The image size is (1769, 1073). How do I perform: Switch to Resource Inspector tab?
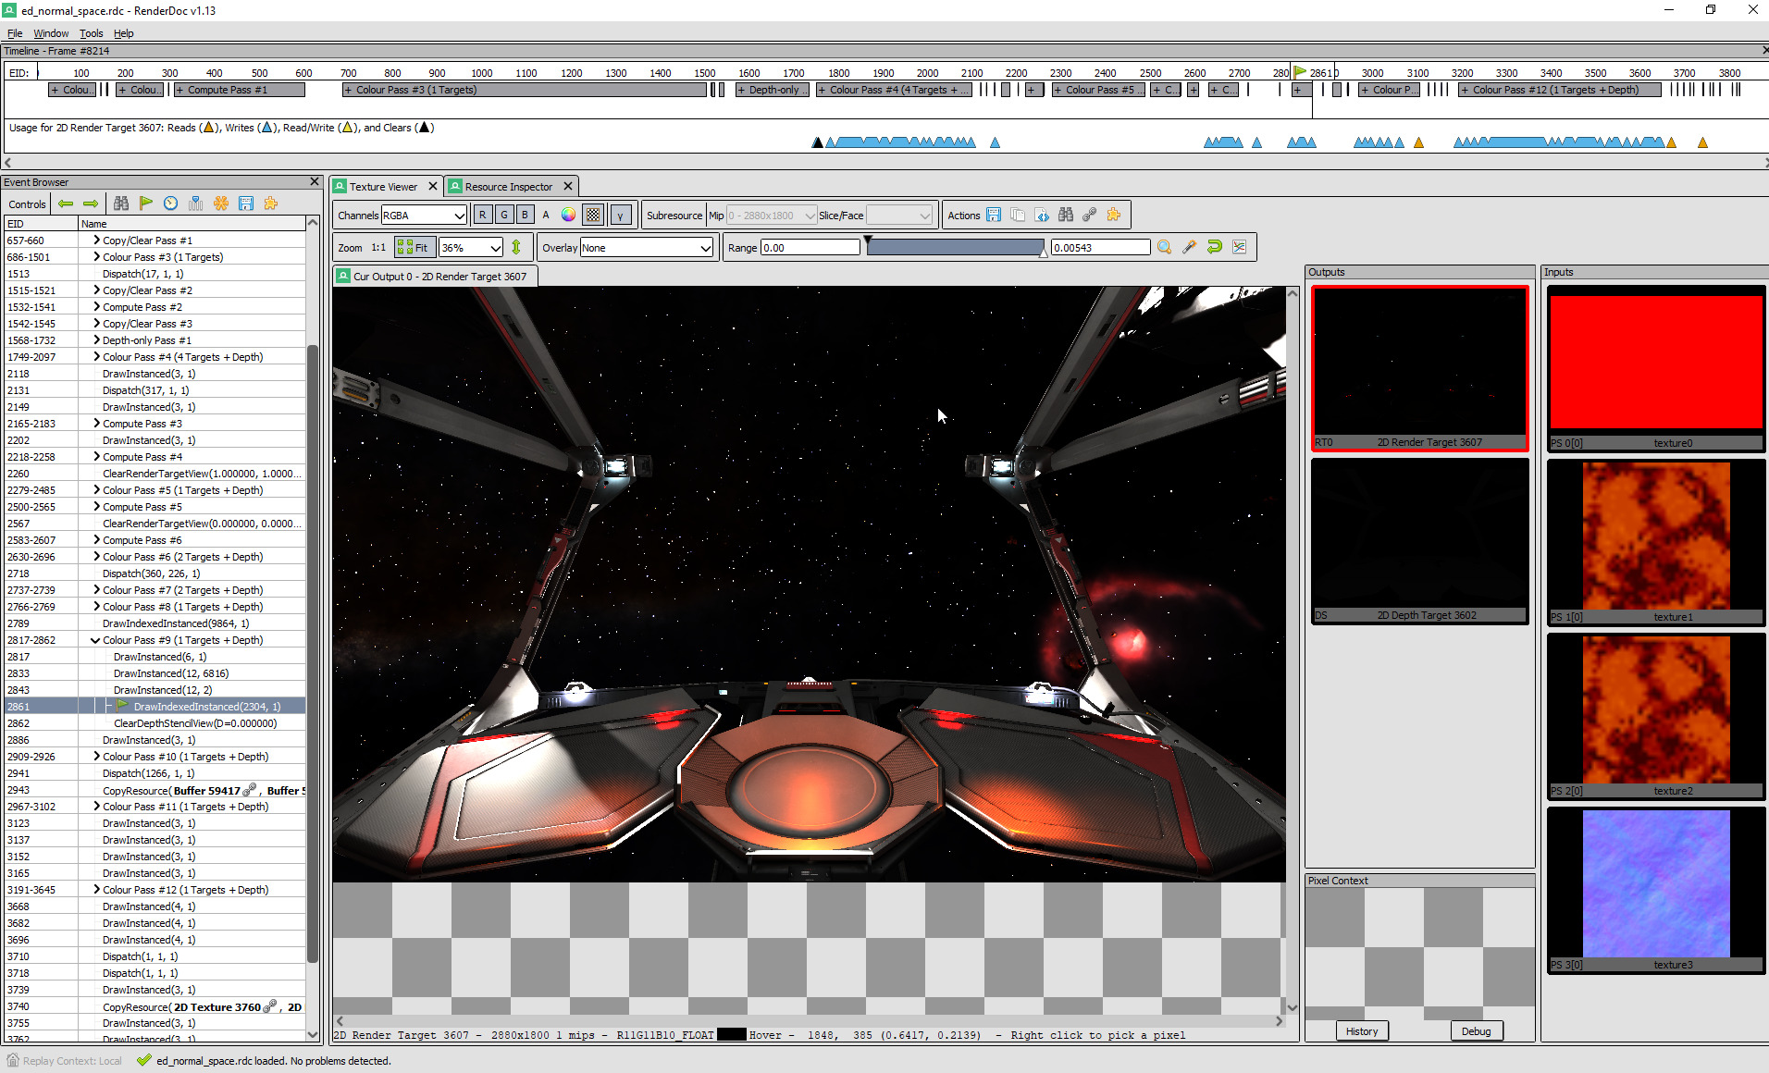click(x=508, y=186)
